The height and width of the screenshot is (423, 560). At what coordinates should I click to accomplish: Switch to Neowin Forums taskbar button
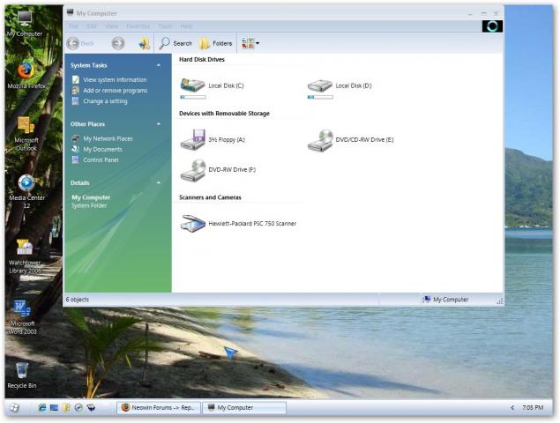pos(159,408)
